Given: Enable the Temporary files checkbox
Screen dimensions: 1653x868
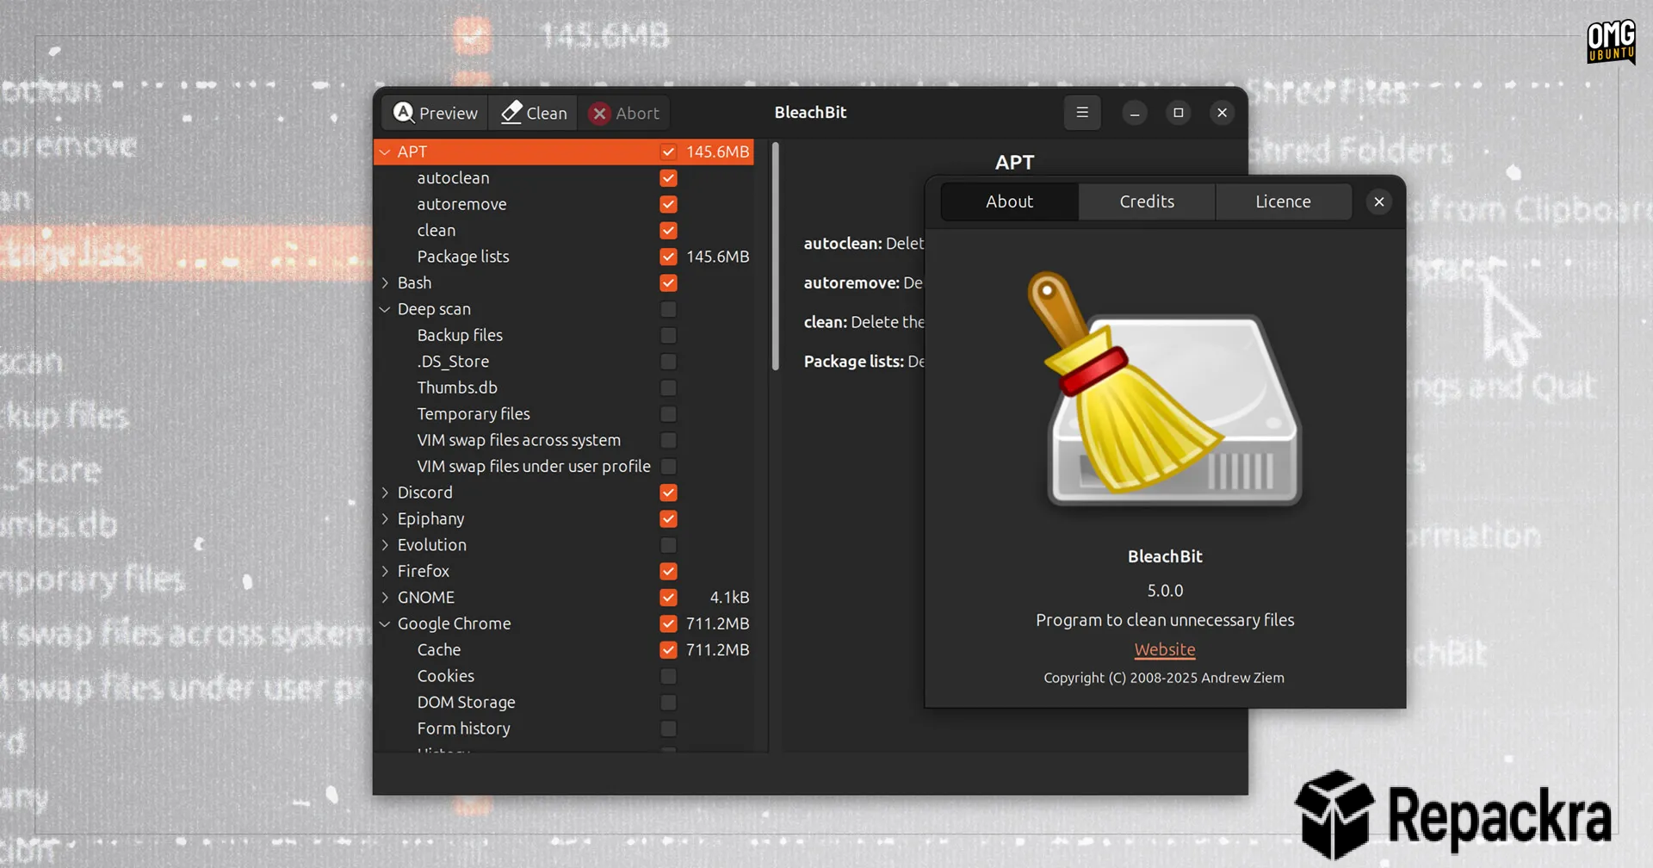Looking at the screenshot, I should click(x=668, y=414).
